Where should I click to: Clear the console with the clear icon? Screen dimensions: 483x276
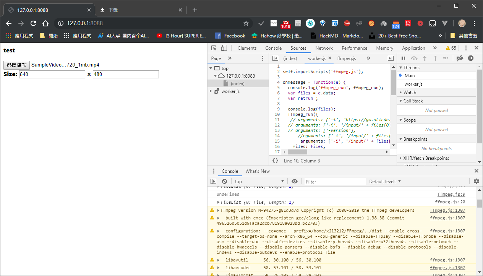(225, 182)
